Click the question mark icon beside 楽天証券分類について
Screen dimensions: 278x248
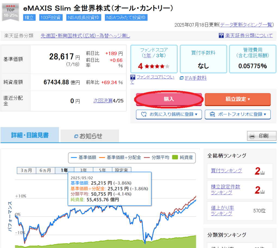(221, 36)
